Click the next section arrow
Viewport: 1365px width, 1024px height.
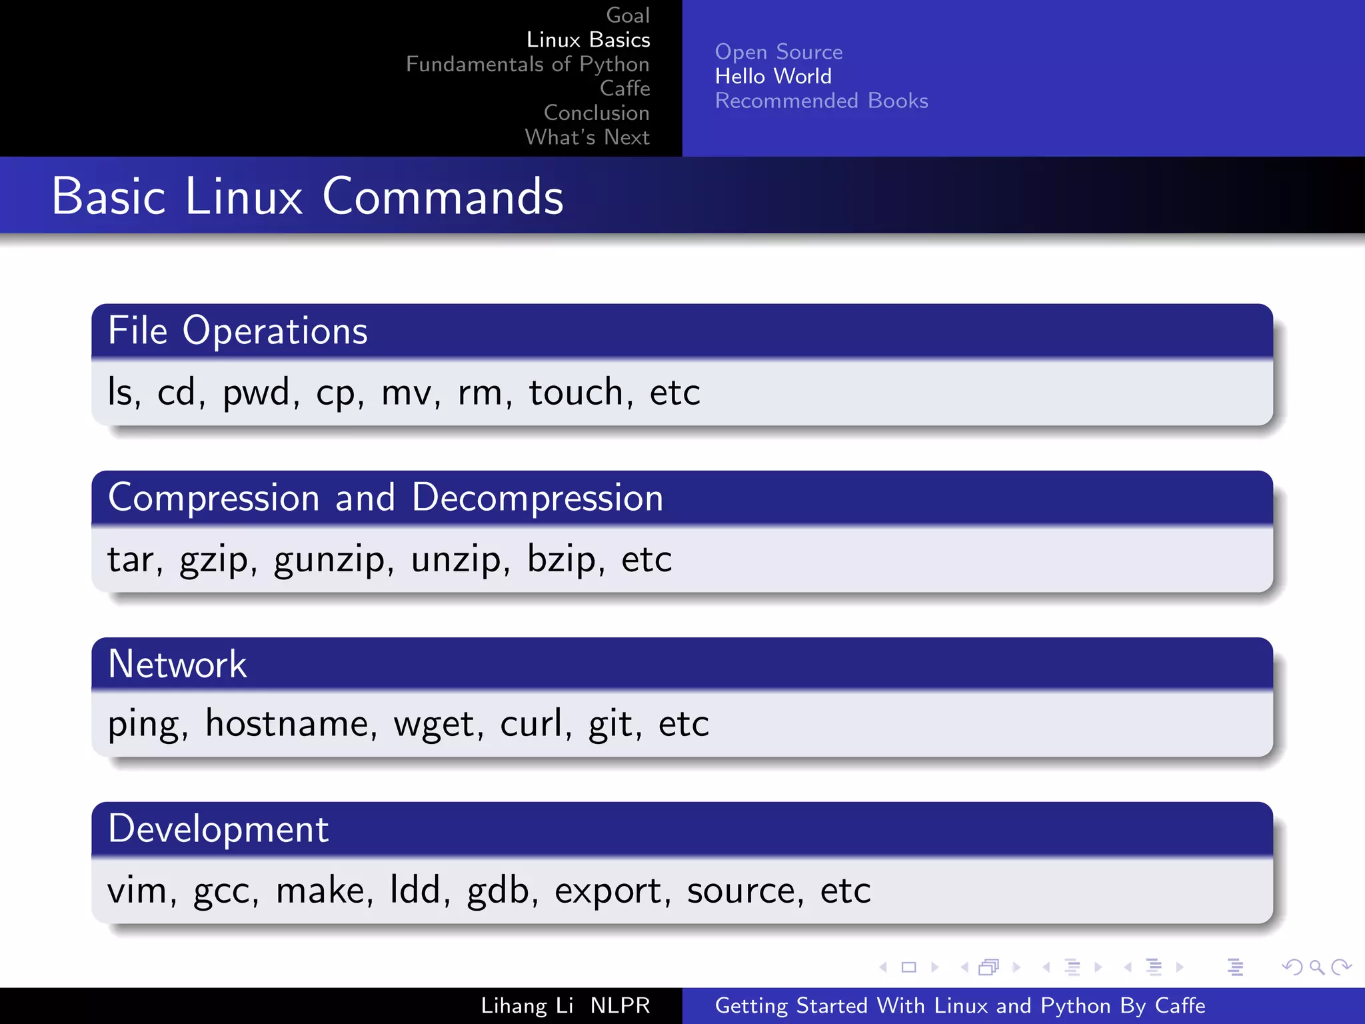click(1180, 967)
